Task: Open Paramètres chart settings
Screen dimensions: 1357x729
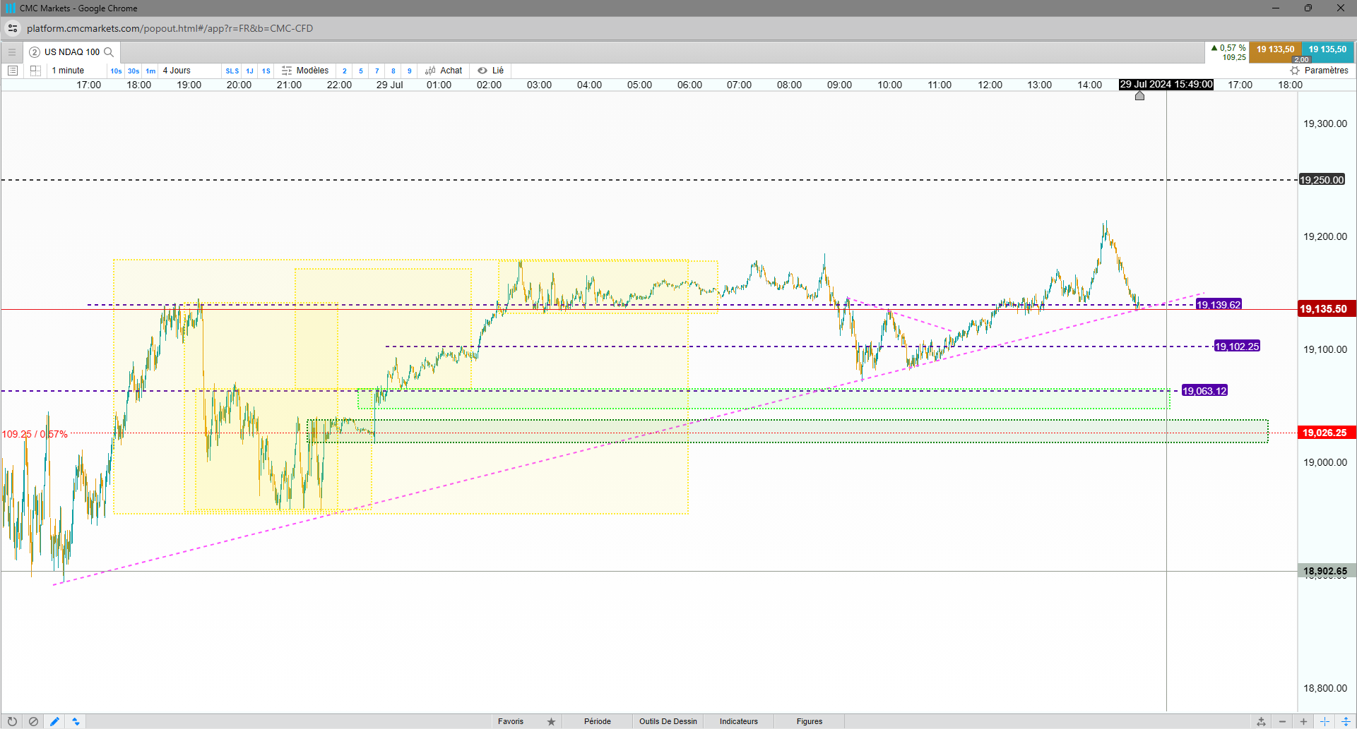Action: (1320, 71)
